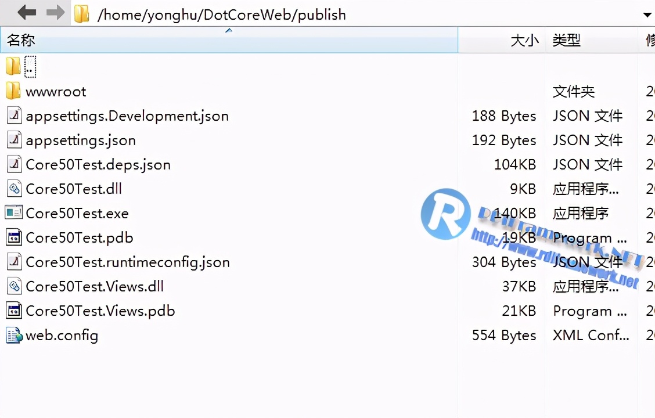The image size is (655, 418).
Task: Click the wwwroot folder icon
Action: coord(13,91)
